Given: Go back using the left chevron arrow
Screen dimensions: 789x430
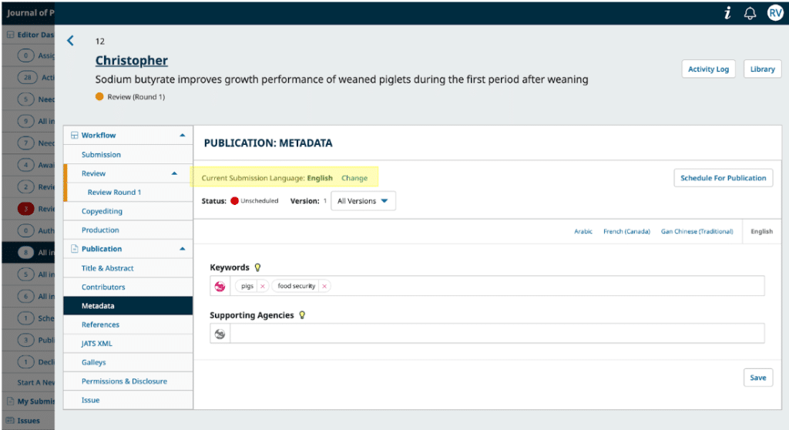Looking at the screenshot, I should [71, 41].
